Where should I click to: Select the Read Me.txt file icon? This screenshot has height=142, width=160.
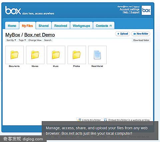coord(97,55)
